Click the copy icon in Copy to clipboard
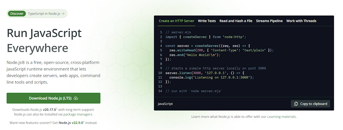343x130 pixels. [296, 104]
